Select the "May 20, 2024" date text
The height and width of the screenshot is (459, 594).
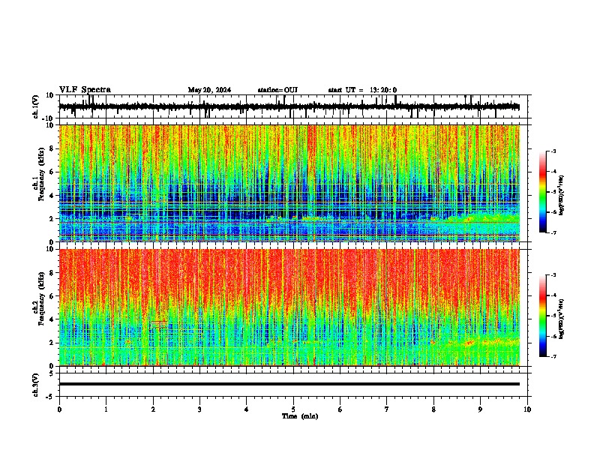pyautogui.click(x=209, y=90)
